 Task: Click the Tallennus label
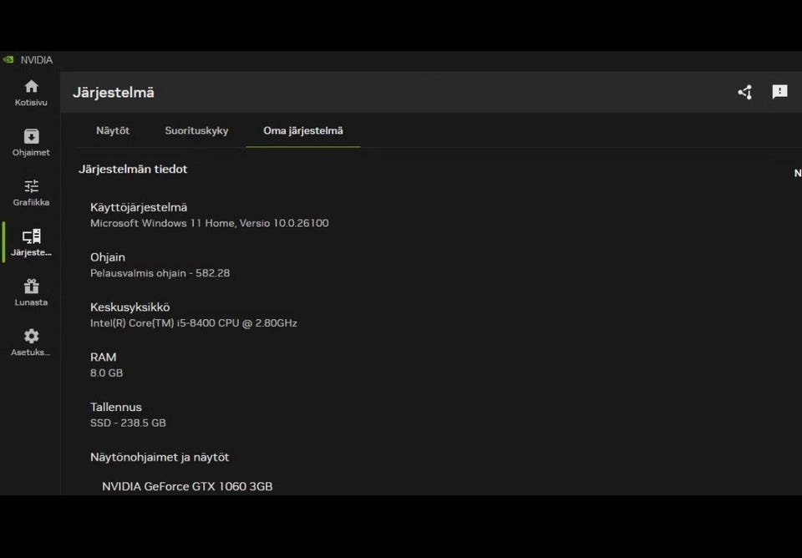116,407
